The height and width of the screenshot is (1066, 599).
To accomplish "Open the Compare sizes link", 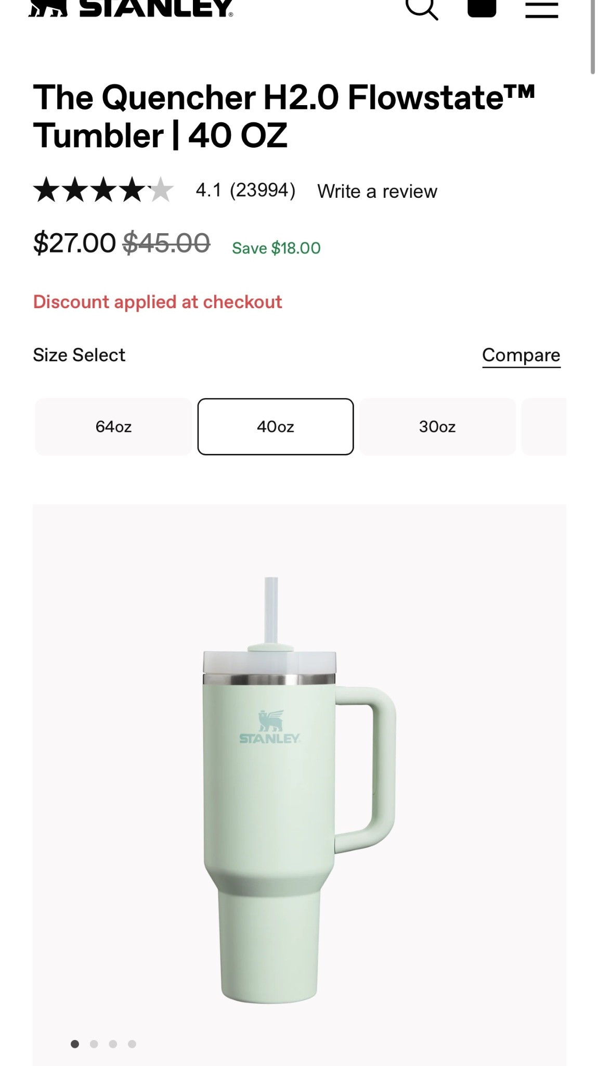I will 521,355.
